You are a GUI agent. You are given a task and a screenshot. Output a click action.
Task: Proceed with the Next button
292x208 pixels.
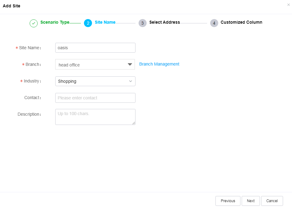click(x=251, y=201)
